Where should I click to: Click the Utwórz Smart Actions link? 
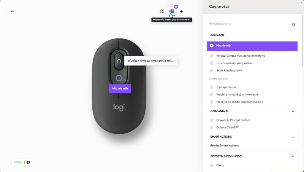224,146
